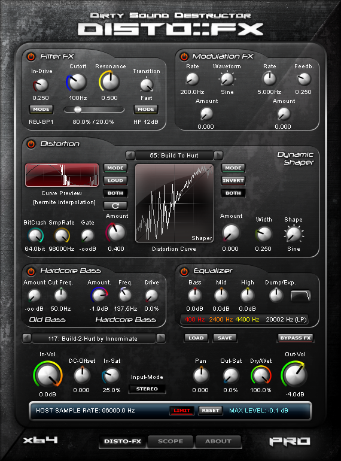Select next distortion curve preset arrow

[218, 156]
